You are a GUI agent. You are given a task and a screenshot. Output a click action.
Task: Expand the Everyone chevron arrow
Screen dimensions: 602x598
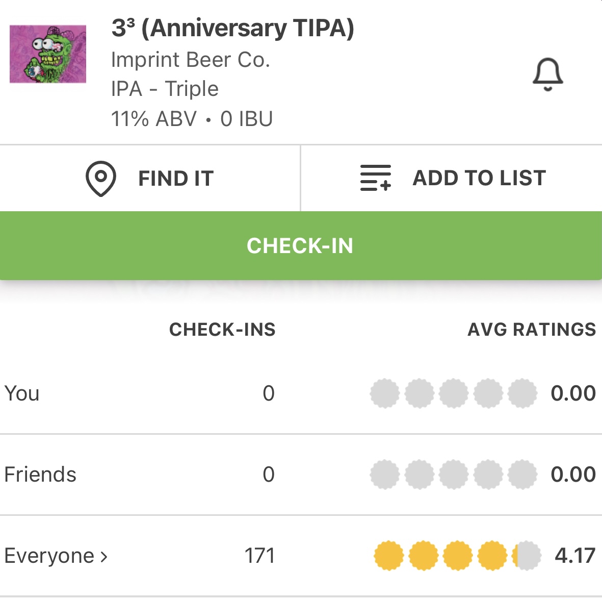[104, 556]
